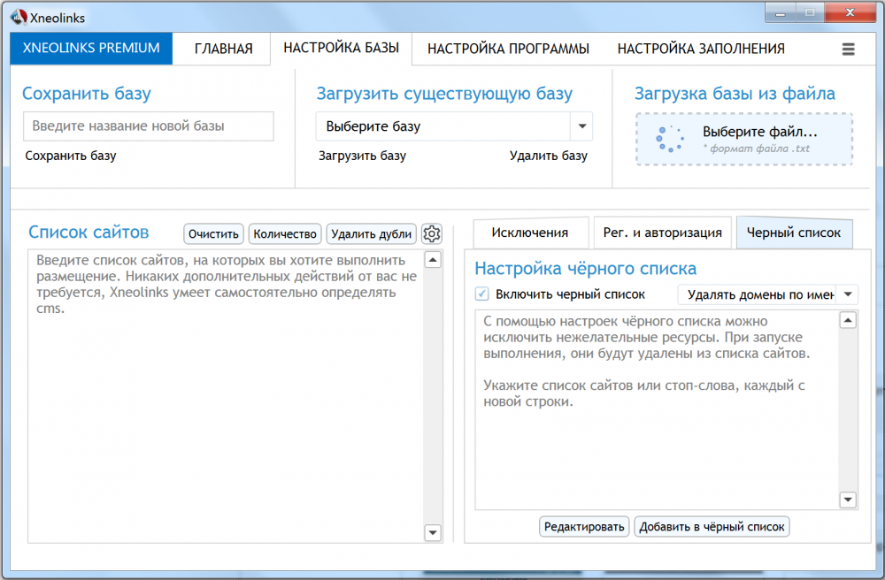Open the НАСТРОЙКА ПРОГРАММЫ tab
Image resolution: width=885 pixels, height=580 pixels.
[x=508, y=49]
